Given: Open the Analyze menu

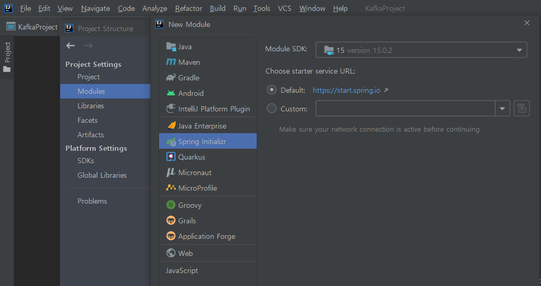Looking at the screenshot, I should click(154, 8).
